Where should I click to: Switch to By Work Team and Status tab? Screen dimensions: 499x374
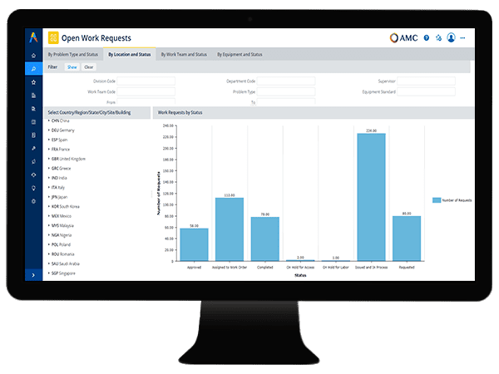coord(184,54)
